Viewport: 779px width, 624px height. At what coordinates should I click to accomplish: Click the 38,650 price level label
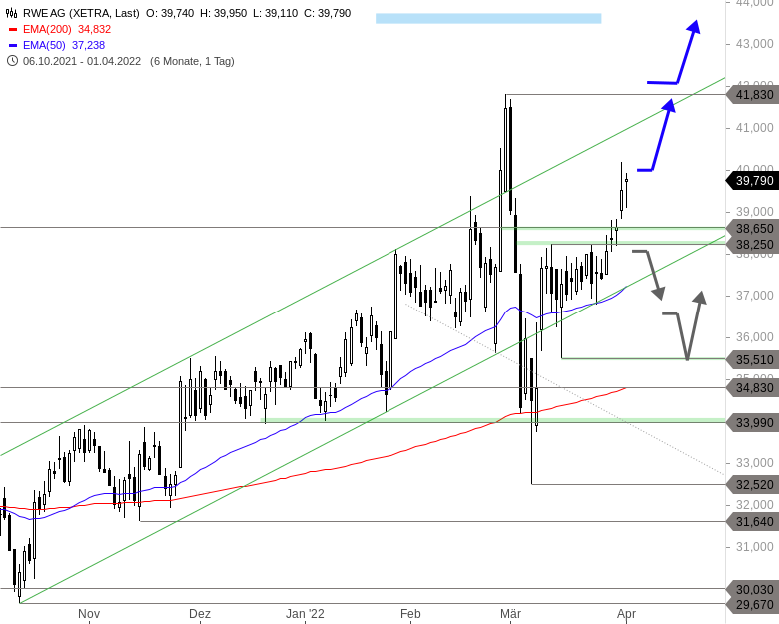(753, 228)
